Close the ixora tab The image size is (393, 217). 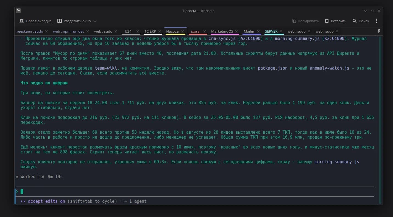click(x=205, y=31)
